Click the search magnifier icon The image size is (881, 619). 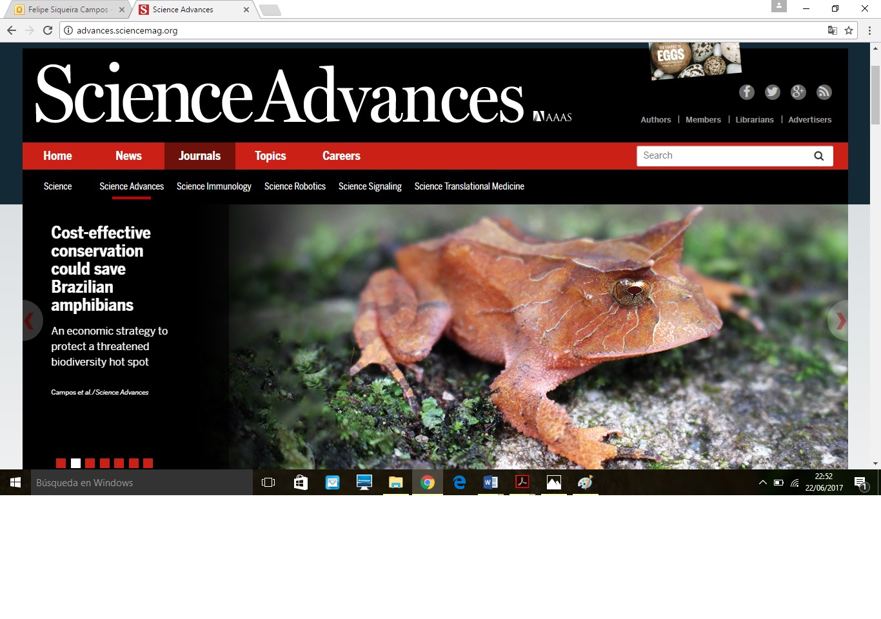(x=818, y=156)
